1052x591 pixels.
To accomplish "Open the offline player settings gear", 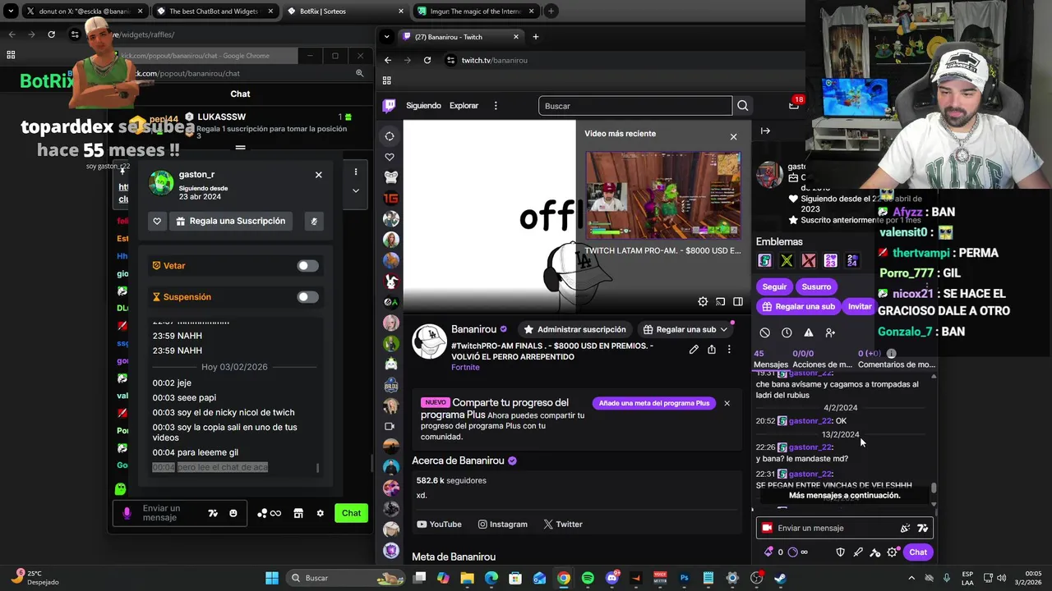I will pyautogui.click(x=703, y=302).
